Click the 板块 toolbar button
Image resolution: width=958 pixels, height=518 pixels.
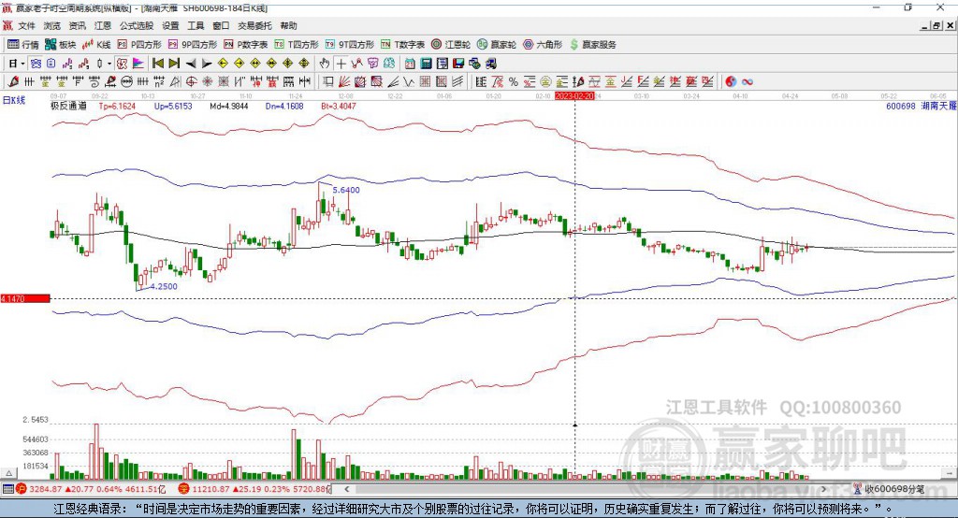click(x=61, y=45)
